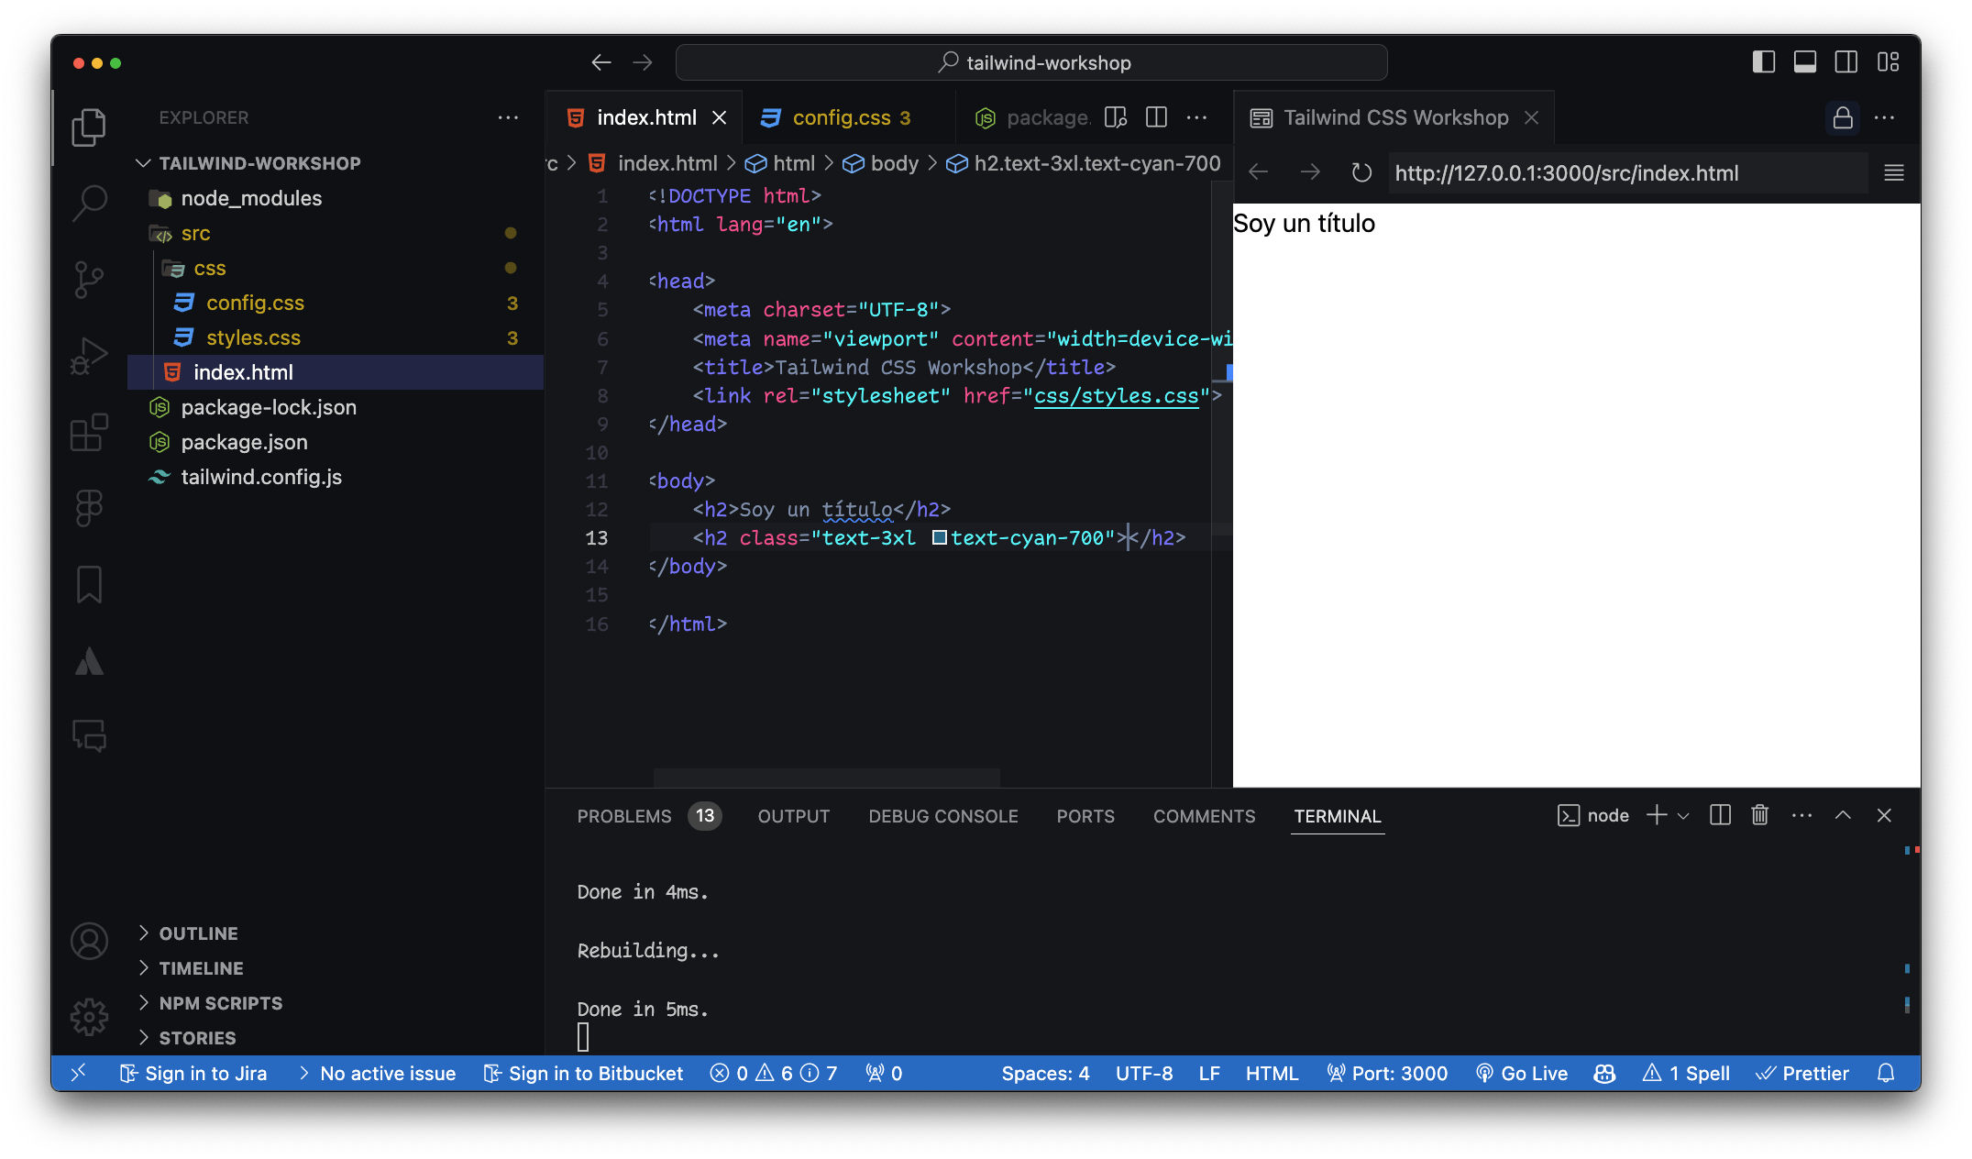Toggle the secondary sidebar visibility
1972x1159 pixels.
[1845, 62]
